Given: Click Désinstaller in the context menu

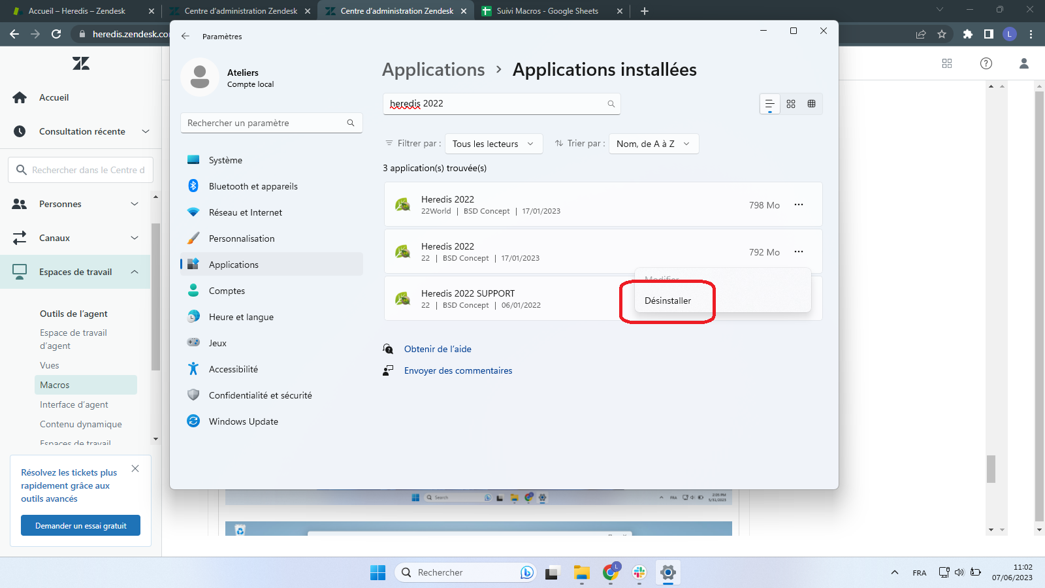Looking at the screenshot, I should click(667, 301).
